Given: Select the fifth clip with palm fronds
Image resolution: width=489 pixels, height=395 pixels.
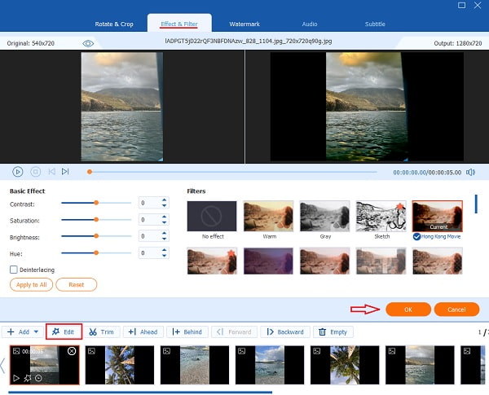Looking at the screenshot, I should click(345, 365).
